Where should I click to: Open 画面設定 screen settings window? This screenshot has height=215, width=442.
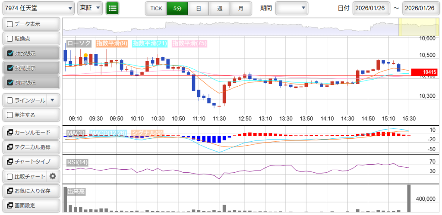(30, 206)
